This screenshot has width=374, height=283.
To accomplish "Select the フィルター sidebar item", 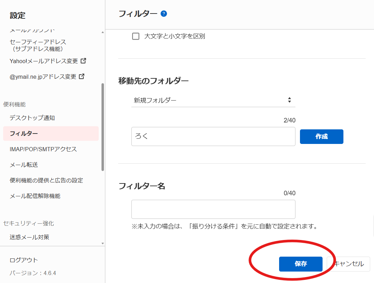I will point(24,134).
